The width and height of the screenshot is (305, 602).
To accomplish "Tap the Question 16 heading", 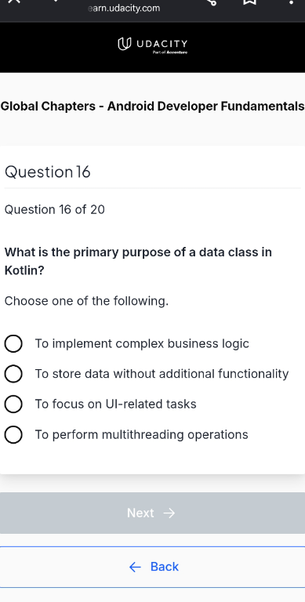I will pos(48,172).
